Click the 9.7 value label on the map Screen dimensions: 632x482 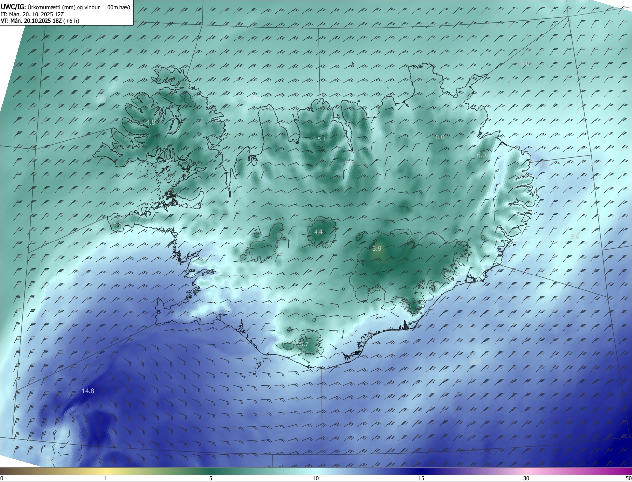pos(255,98)
